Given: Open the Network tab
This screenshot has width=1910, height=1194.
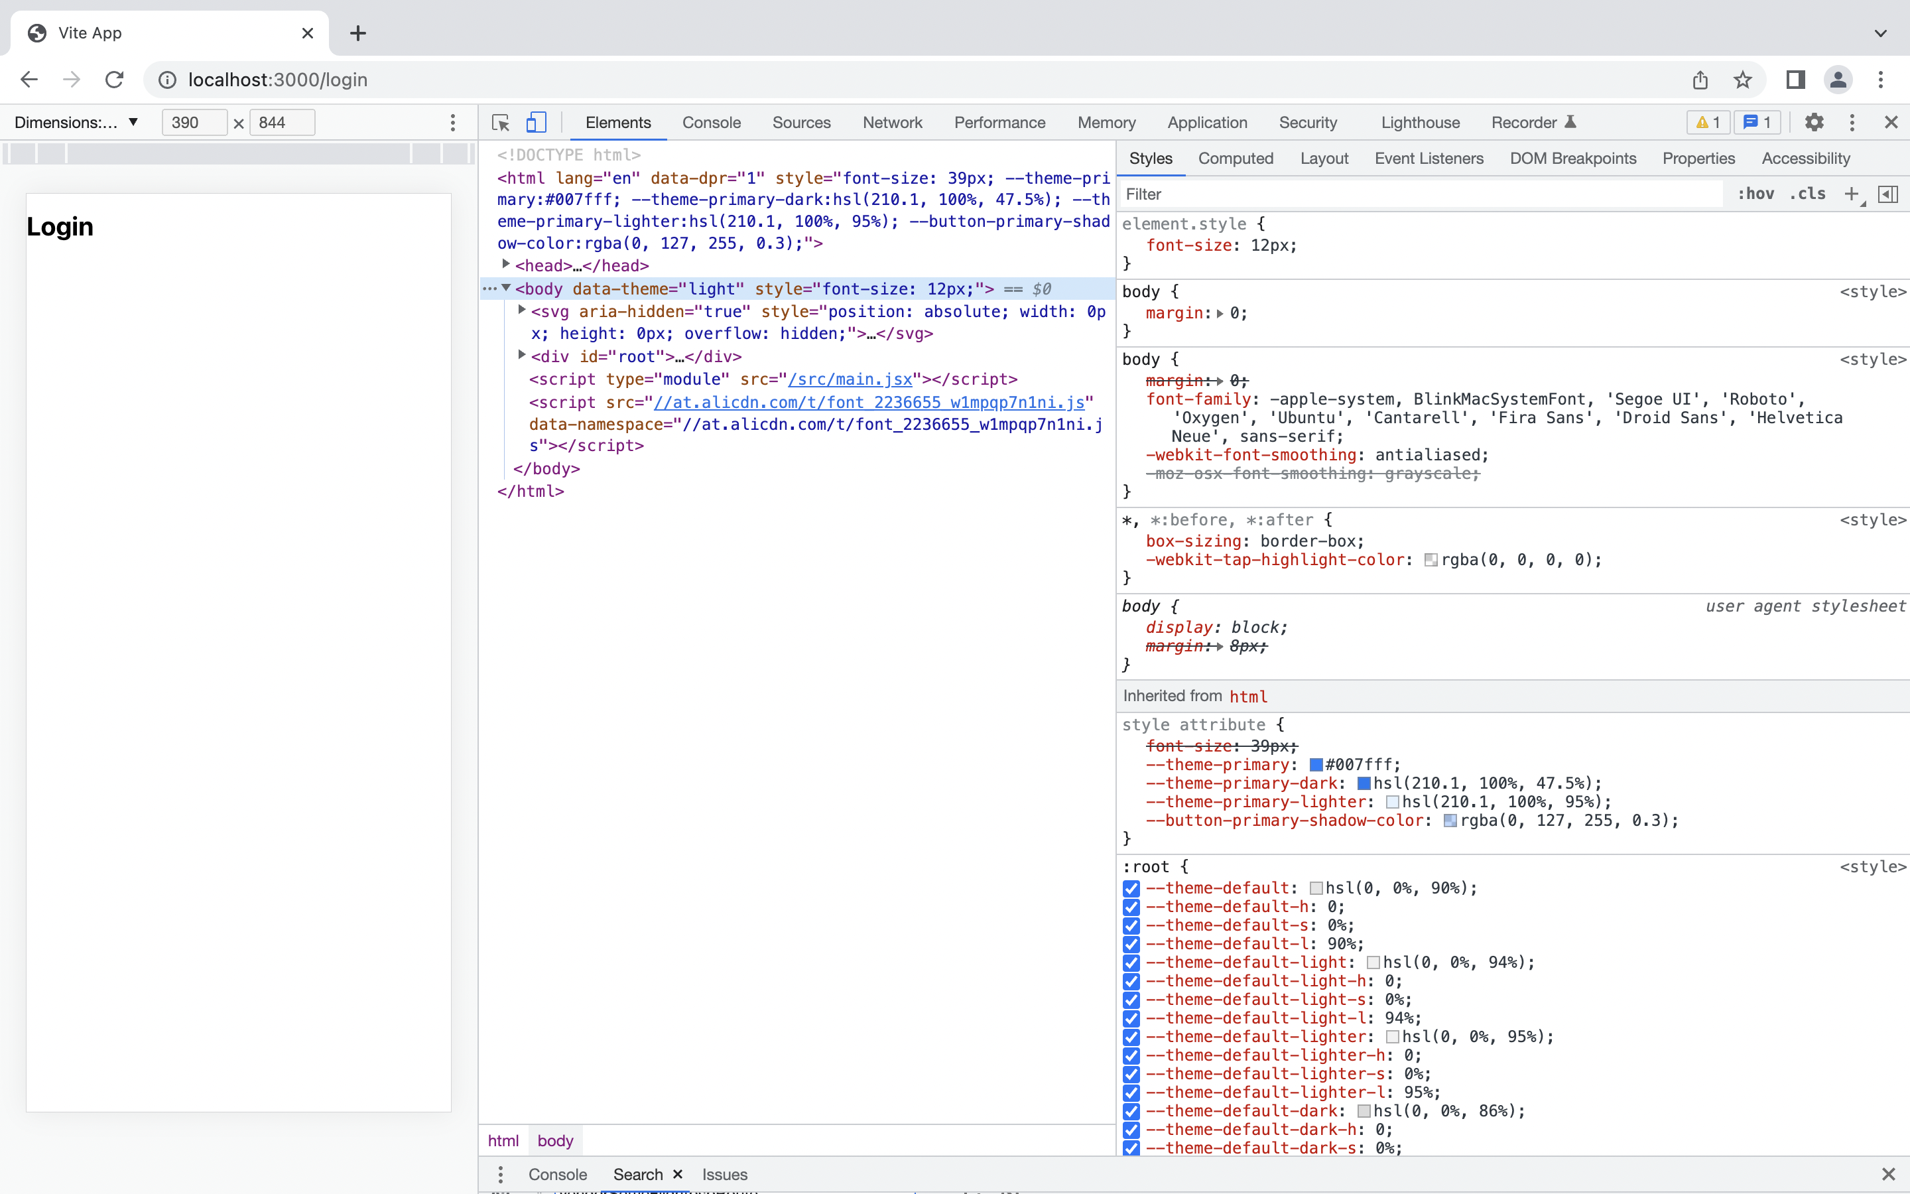Looking at the screenshot, I should 892,123.
